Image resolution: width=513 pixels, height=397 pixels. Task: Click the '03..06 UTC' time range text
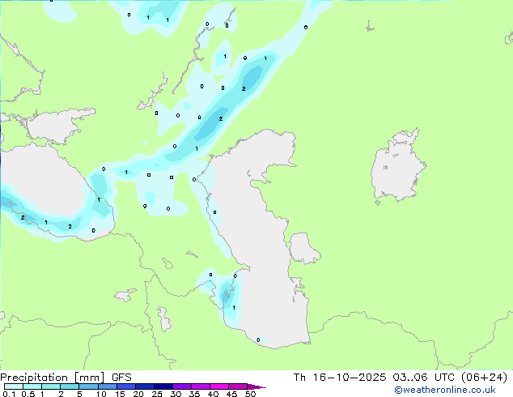coord(425,378)
